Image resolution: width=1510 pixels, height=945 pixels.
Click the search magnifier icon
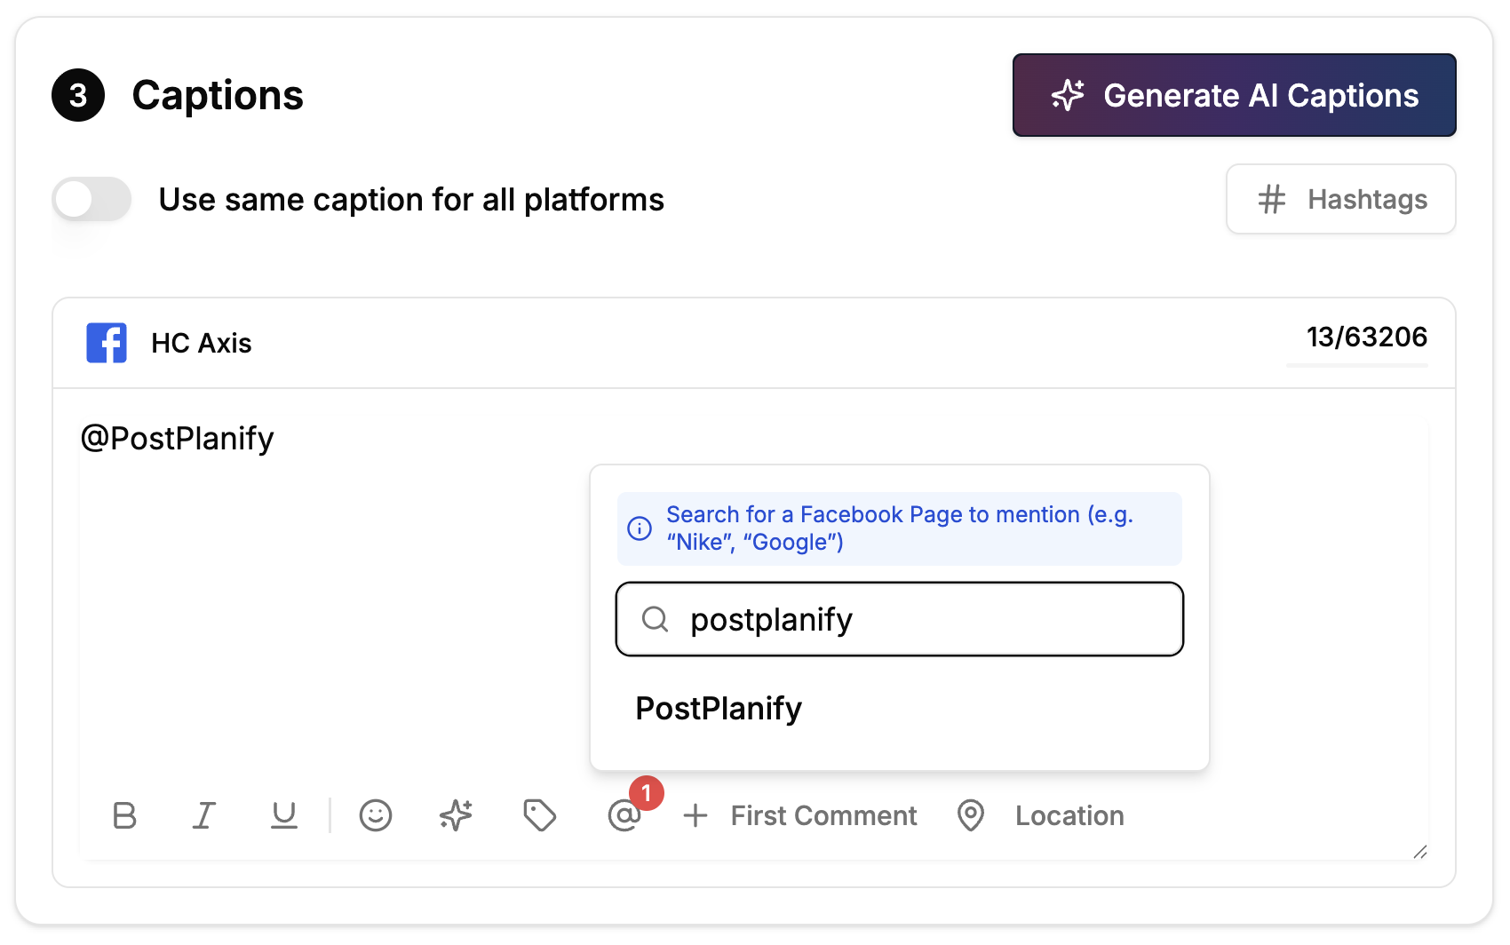pyautogui.click(x=656, y=619)
